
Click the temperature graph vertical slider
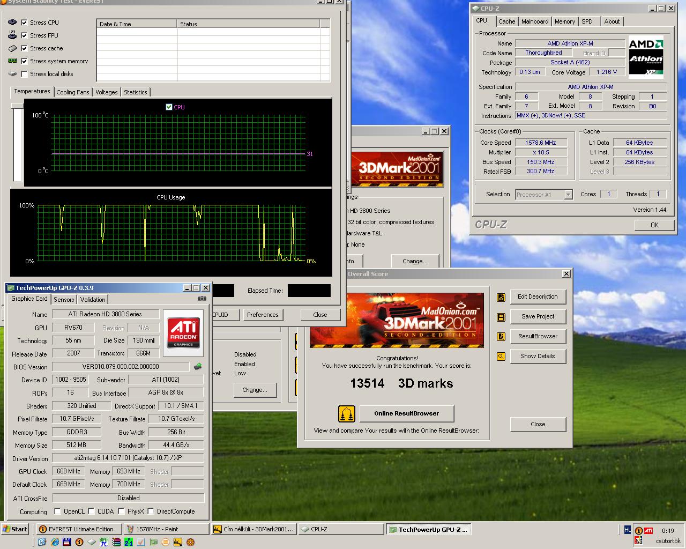[18, 144]
